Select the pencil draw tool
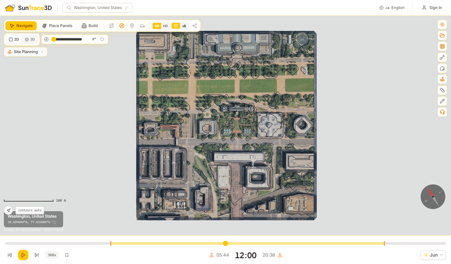 click(442, 101)
